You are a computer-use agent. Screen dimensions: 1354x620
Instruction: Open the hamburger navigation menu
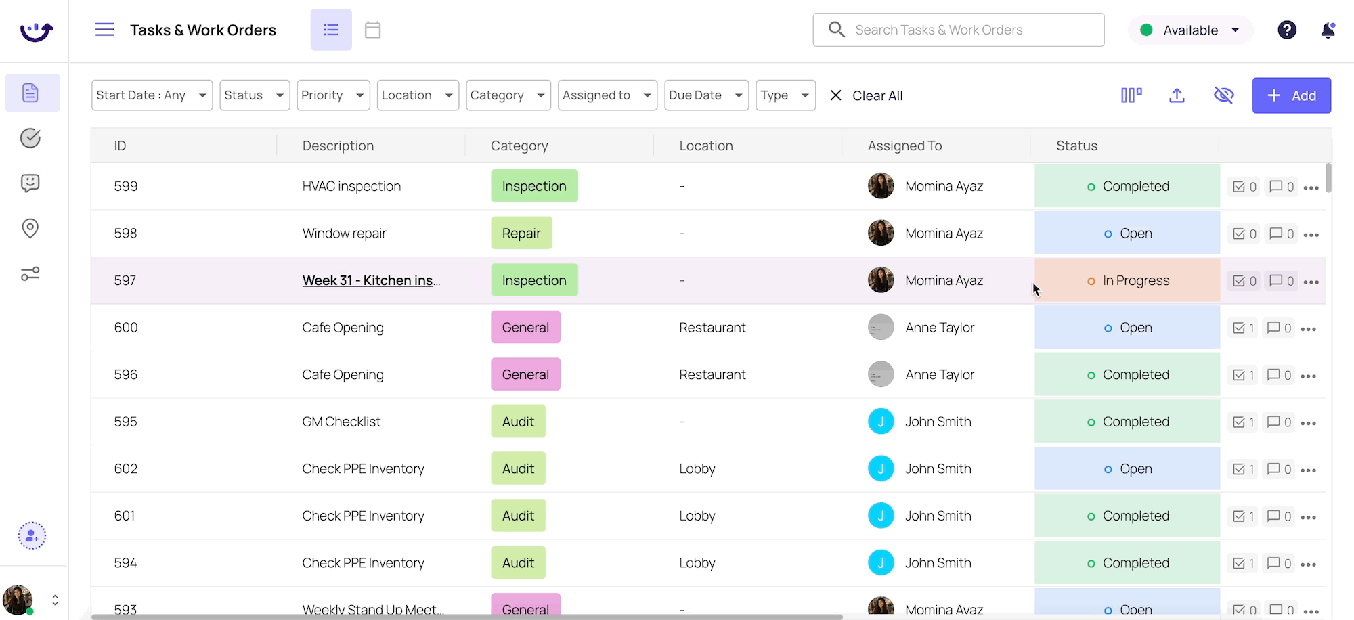pyautogui.click(x=104, y=30)
